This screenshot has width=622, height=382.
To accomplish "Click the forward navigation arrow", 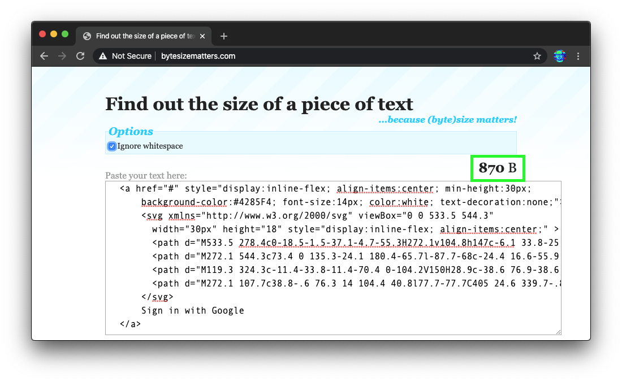I will tap(62, 56).
